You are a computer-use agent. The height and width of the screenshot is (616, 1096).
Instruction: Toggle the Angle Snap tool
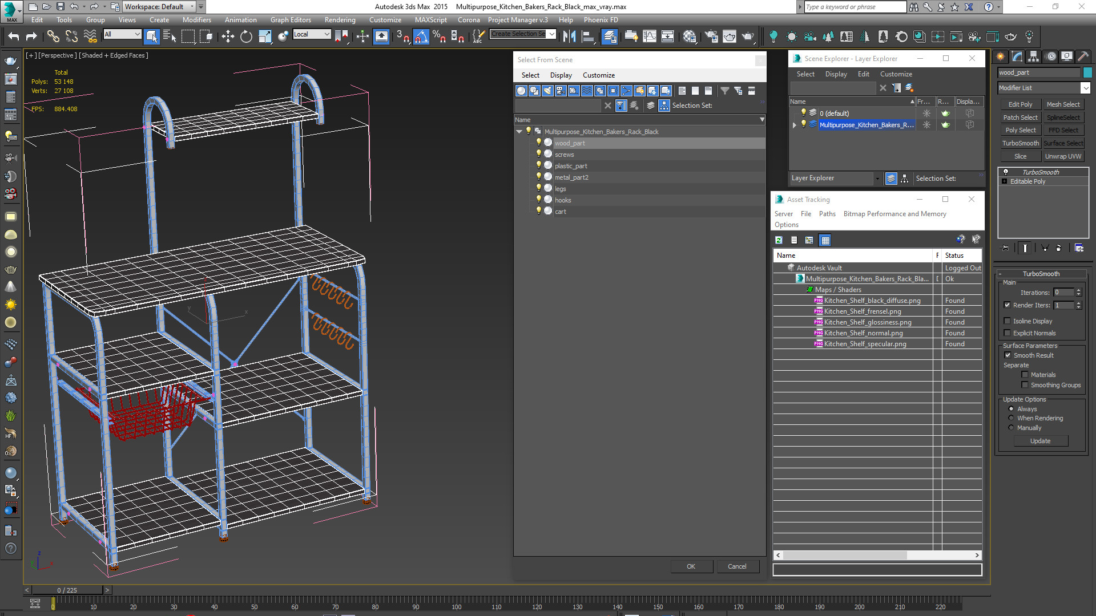pyautogui.click(x=421, y=37)
